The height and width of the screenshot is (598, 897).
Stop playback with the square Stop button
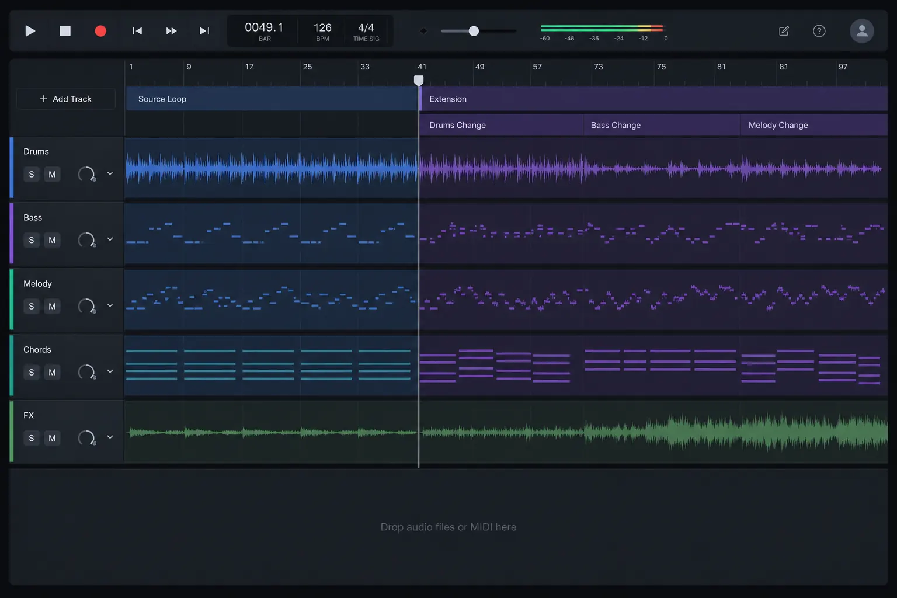[x=65, y=31]
